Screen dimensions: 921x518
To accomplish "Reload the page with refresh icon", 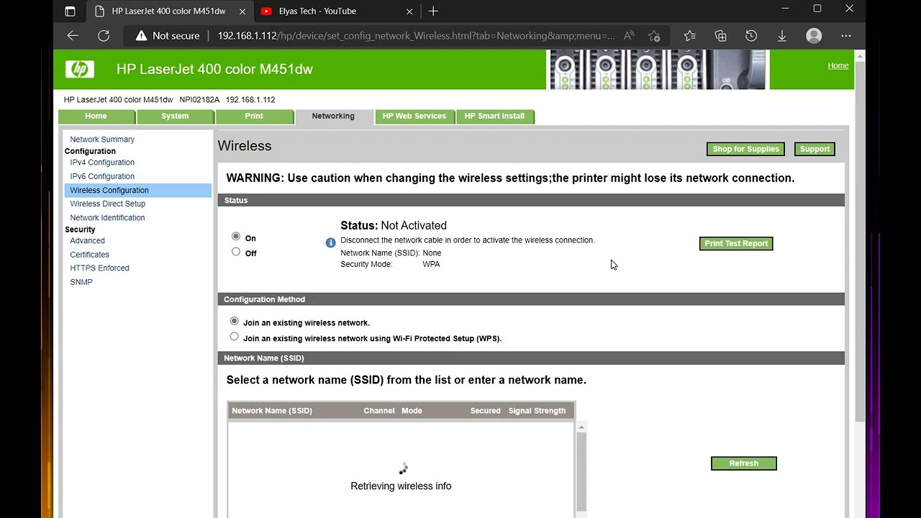I will (x=104, y=35).
